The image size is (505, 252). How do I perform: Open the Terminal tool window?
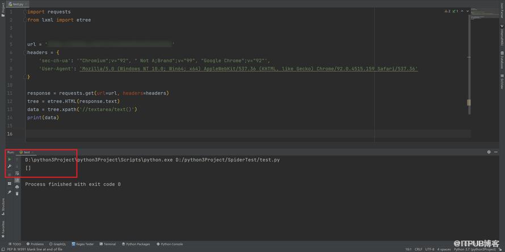coord(108,244)
